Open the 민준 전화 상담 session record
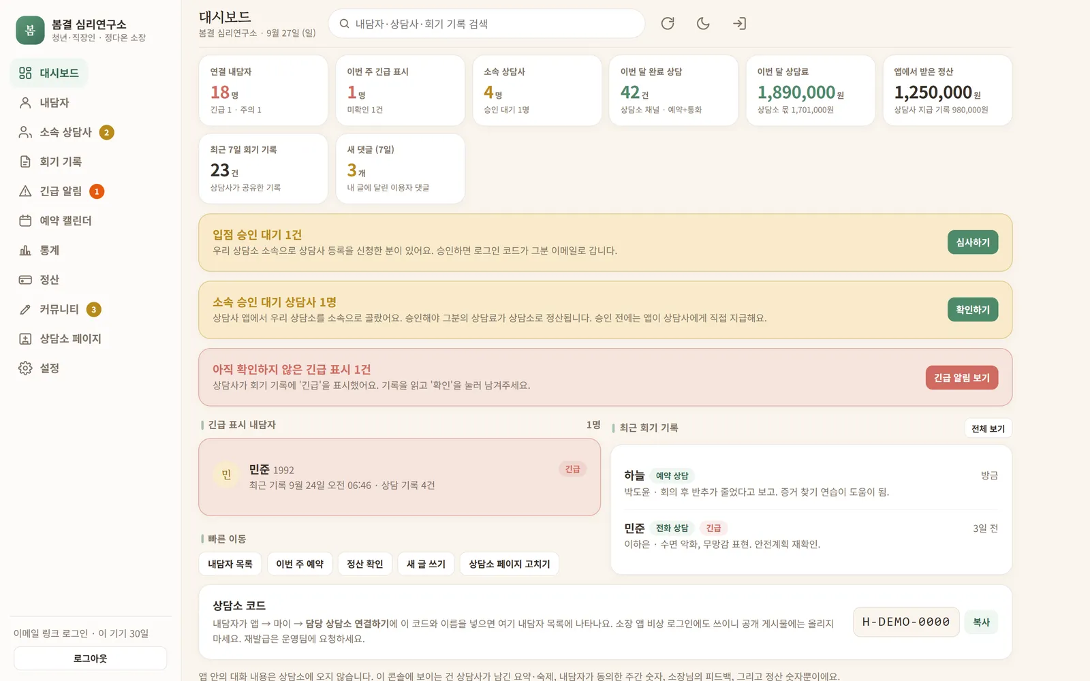This screenshot has height=681, width=1090. 811,536
